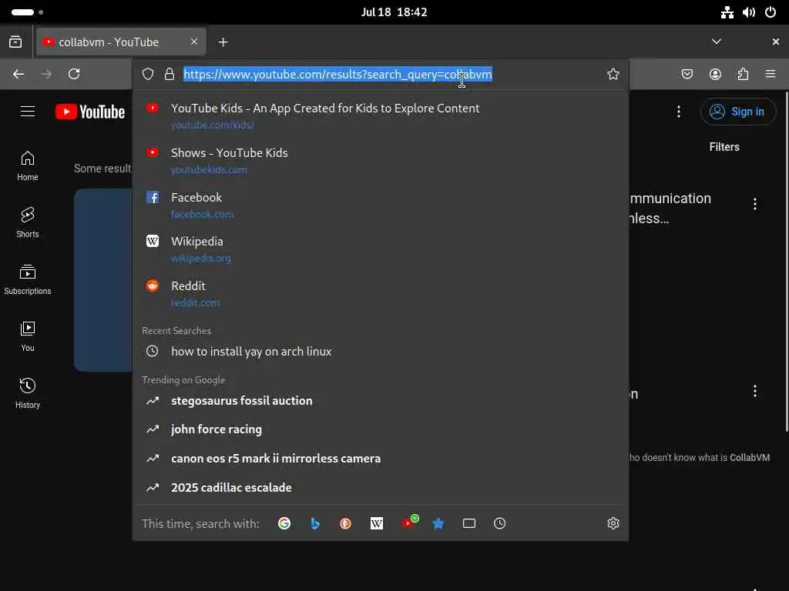The image size is (789, 591).
Task: Click the page vertical scrollbar
Action: pyautogui.click(x=787, y=262)
